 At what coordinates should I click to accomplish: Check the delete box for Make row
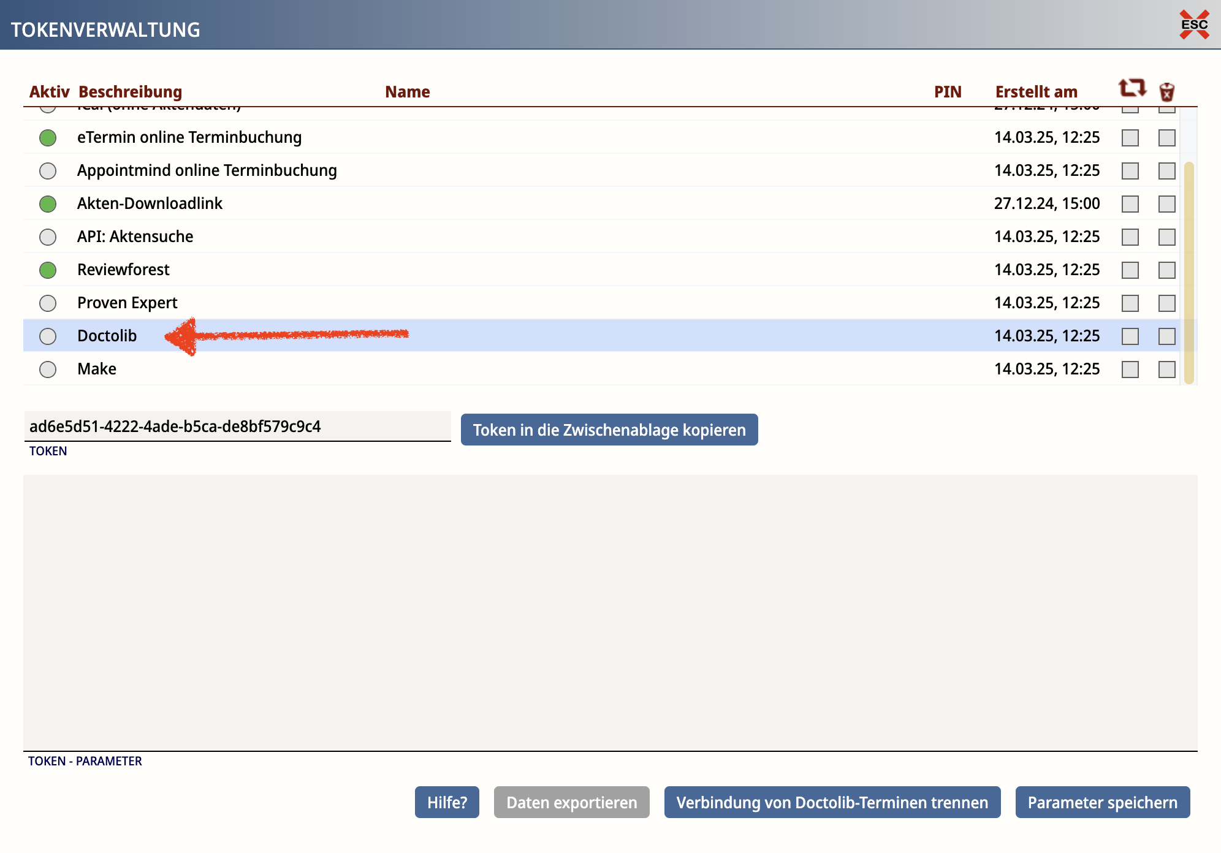click(x=1167, y=370)
